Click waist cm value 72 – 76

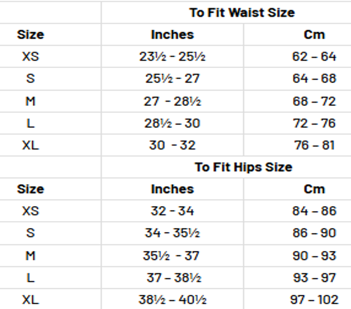tap(314, 123)
